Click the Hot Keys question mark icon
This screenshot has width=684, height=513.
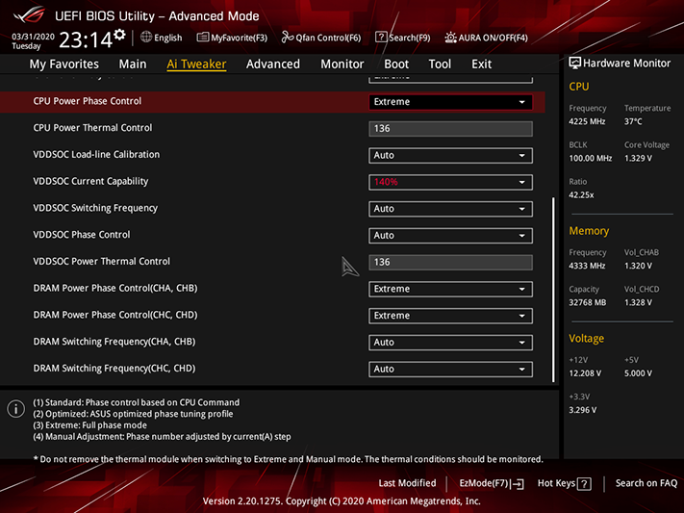click(x=584, y=484)
